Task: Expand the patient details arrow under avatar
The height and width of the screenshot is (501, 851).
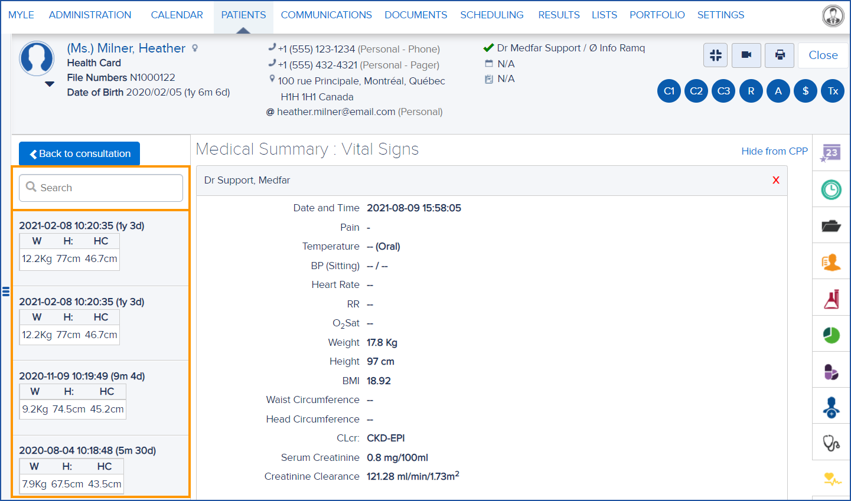Action: pos(50,84)
